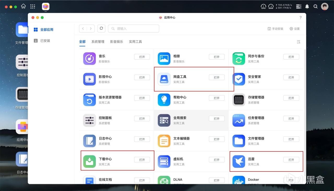The height and width of the screenshot is (191, 334).
Task: Click 手动安装 in the toolbar
Action: click(275, 29)
